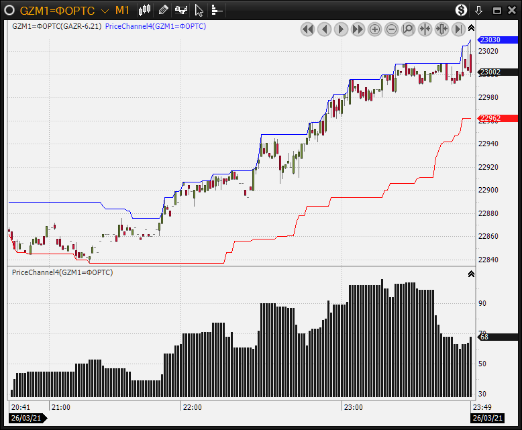The height and width of the screenshot is (430, 522).
Task: Open the candlestick chart type icon
Action: click(145, 10)
